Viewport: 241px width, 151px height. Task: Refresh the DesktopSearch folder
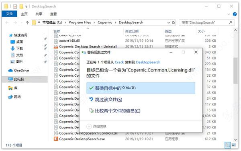[x=174, y=22]
